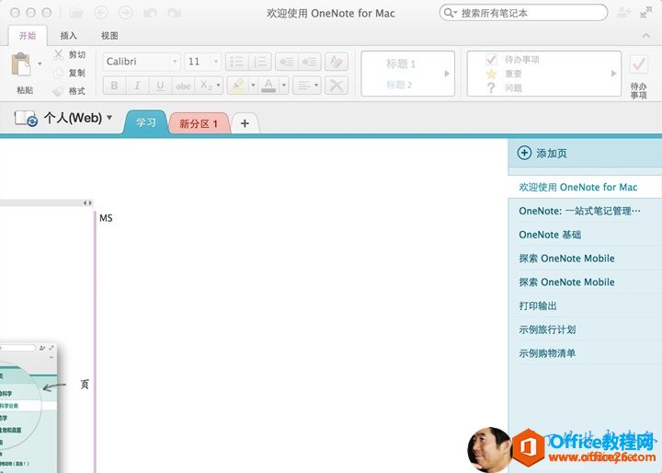Select the 重要 star tag
Screen dimensions: 662x473
(504, 74)
